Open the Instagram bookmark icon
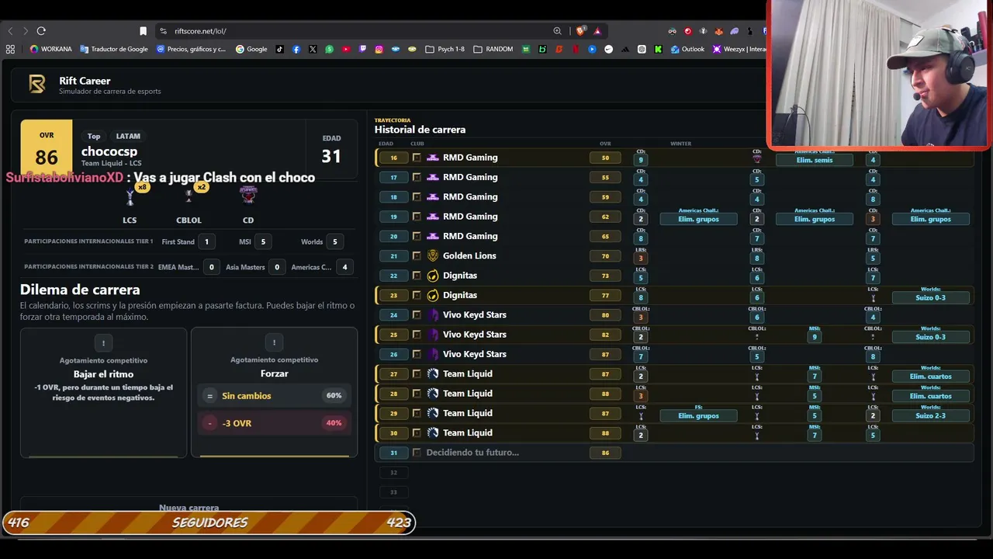Viewport: 993px width, 559px height. [379, 49]
